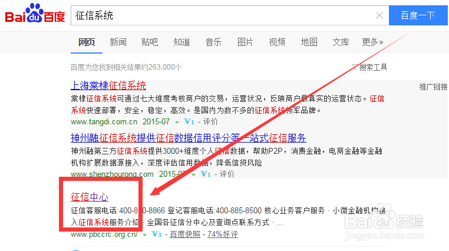Viewport: 449px width, 251px height.
Task: Click the 推广链接 label
Action: 433,87
